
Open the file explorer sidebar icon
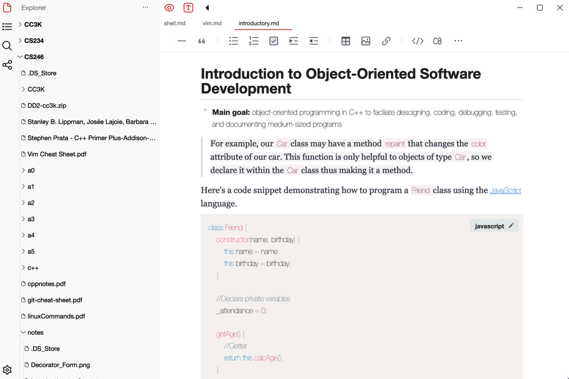click(x=7, y=8)
